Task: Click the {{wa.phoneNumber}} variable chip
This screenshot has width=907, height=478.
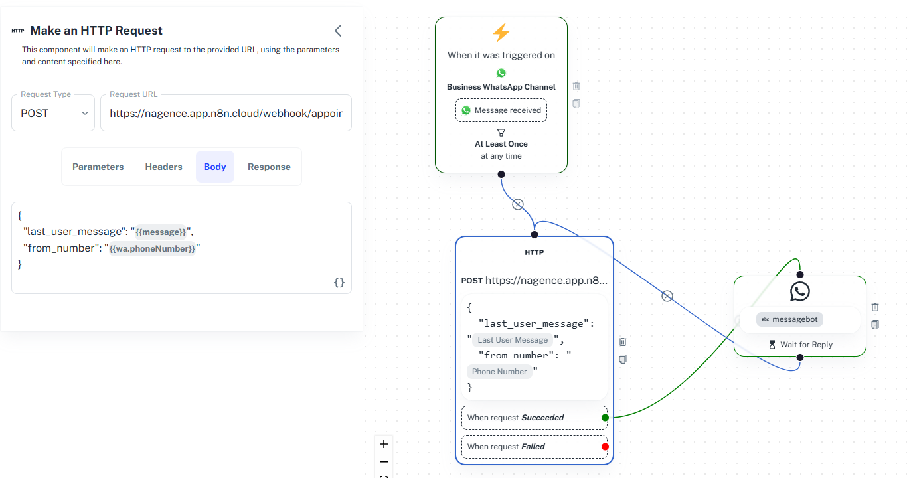Action: [x=152, y=248]
